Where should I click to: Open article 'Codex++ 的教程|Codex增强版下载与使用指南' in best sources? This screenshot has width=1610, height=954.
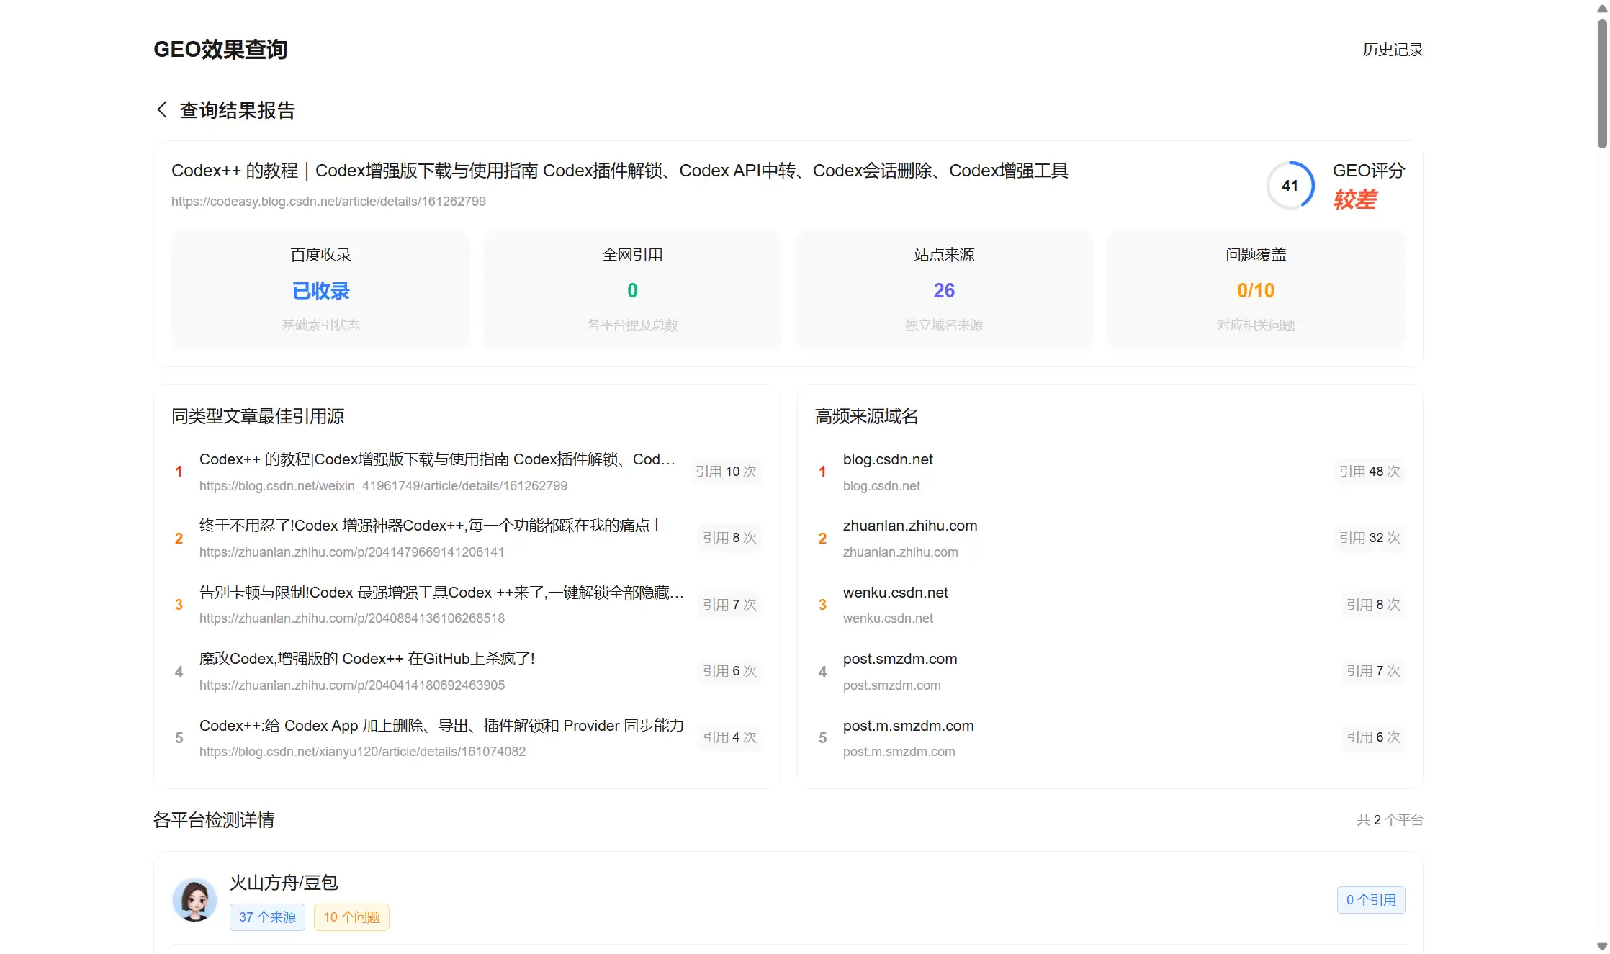(437, 459)
